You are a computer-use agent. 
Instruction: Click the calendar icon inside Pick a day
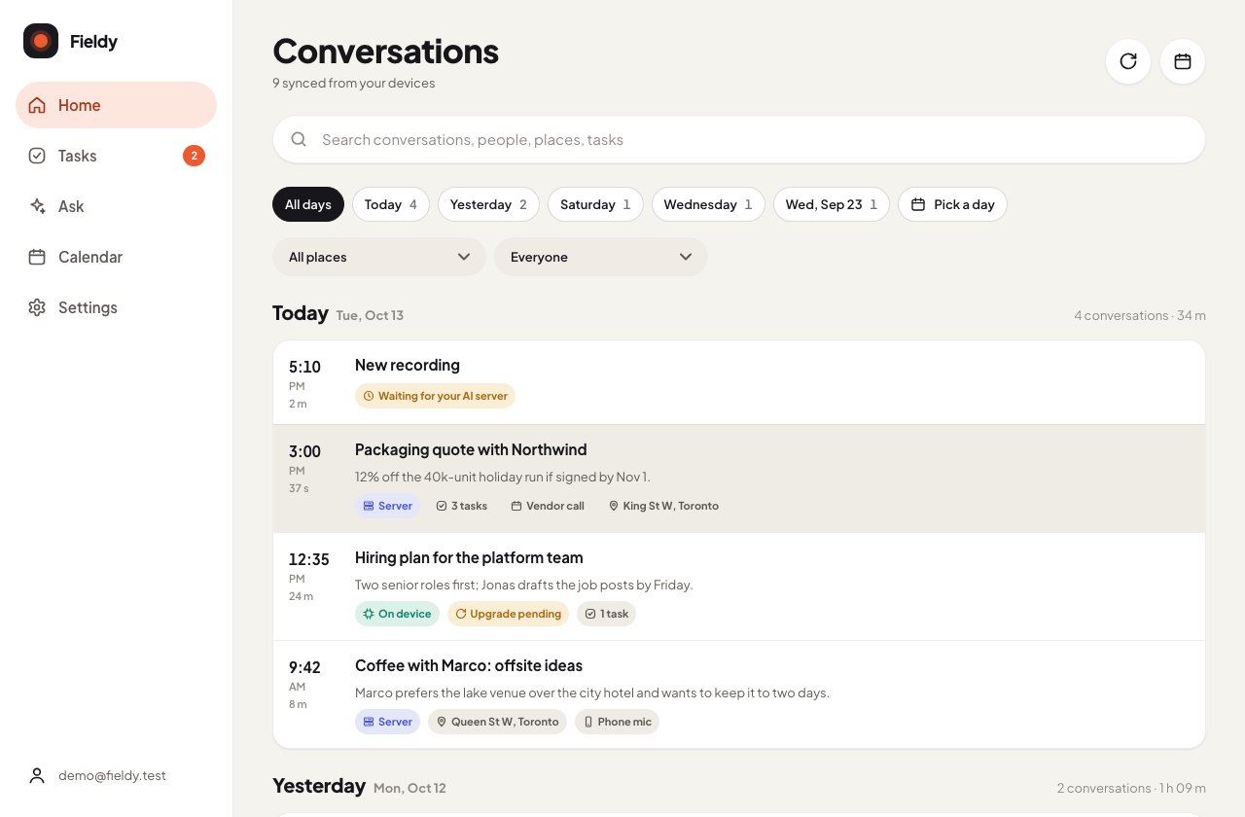pyautogui.click(x=917, y=204)
